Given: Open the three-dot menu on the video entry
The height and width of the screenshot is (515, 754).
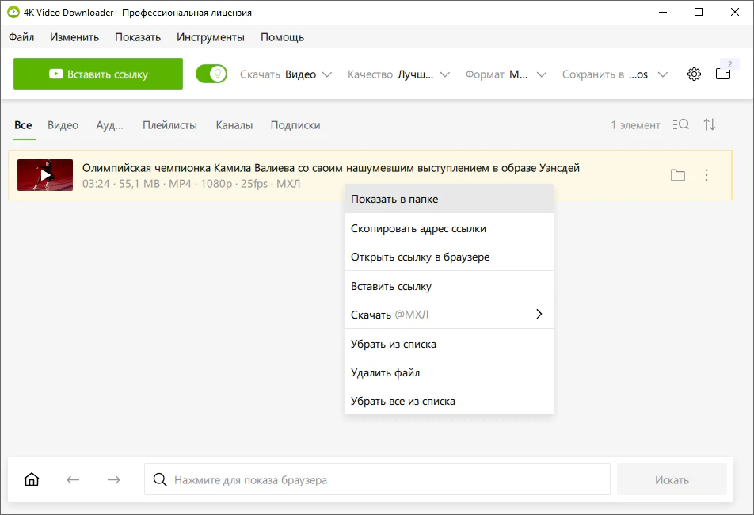Looking at the screenshot, I should [706, 175].
